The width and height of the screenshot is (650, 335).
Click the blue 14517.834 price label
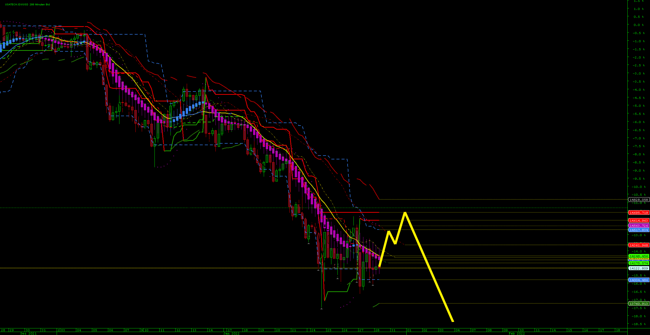pos(639,230)
